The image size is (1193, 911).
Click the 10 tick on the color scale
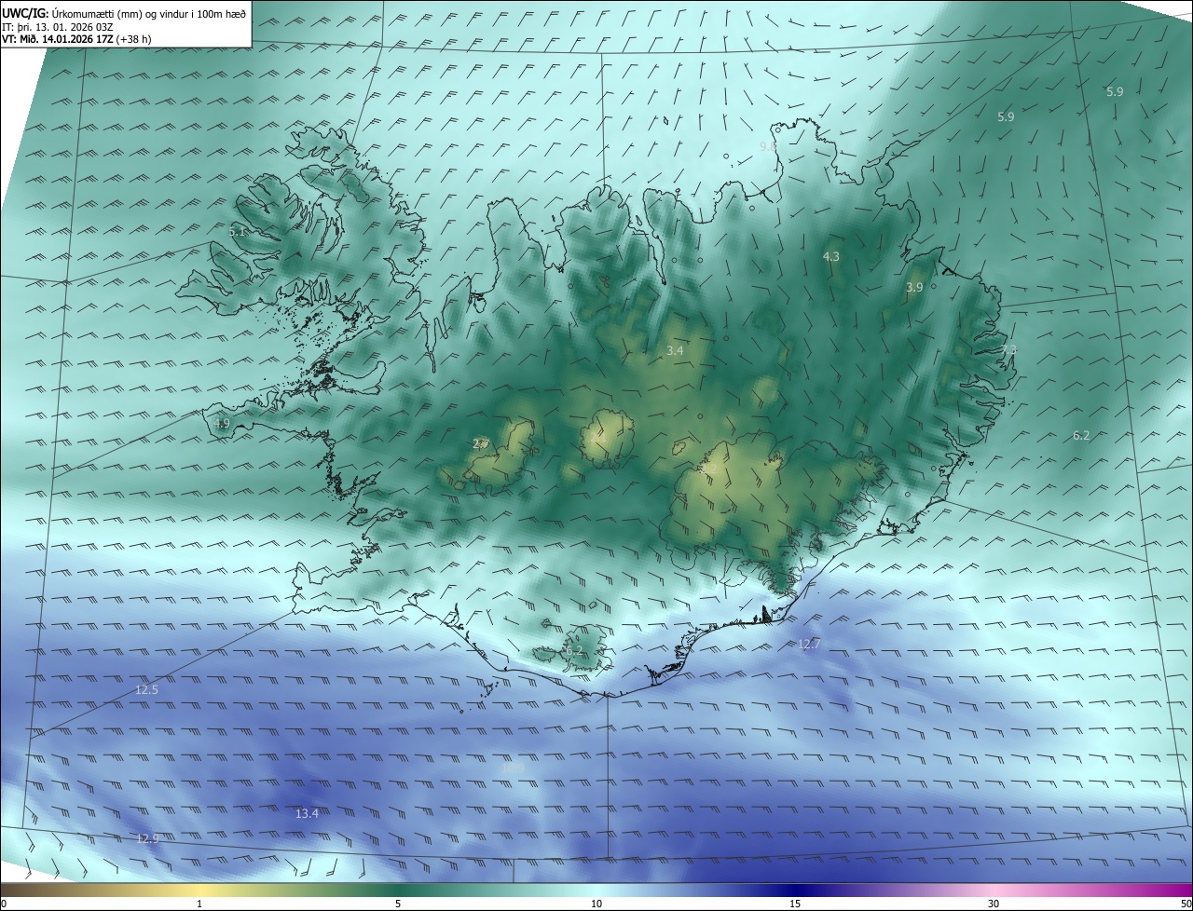click(596, 904)
